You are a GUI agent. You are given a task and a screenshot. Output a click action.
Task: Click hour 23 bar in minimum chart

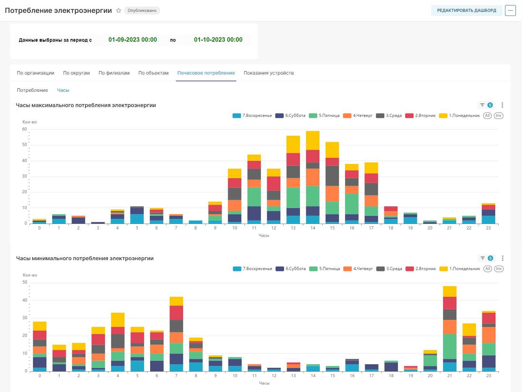click(x=488, y=341)
